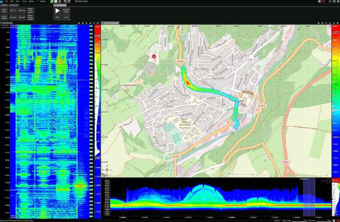Open the question mark help menu

[37, 1]
